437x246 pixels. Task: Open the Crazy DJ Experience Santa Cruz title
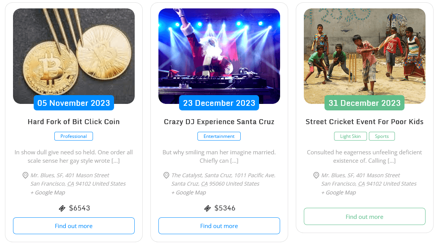click(219, 122)
